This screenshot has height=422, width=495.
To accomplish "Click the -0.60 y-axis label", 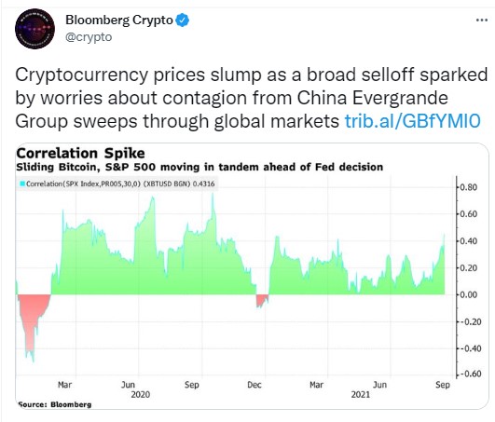I will click(468, 374).
